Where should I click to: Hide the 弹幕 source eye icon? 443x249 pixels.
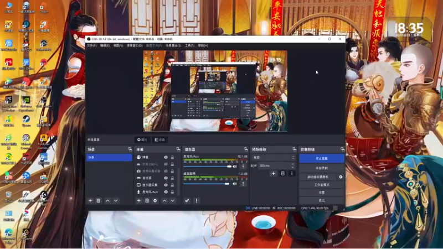tap(166, 157)
